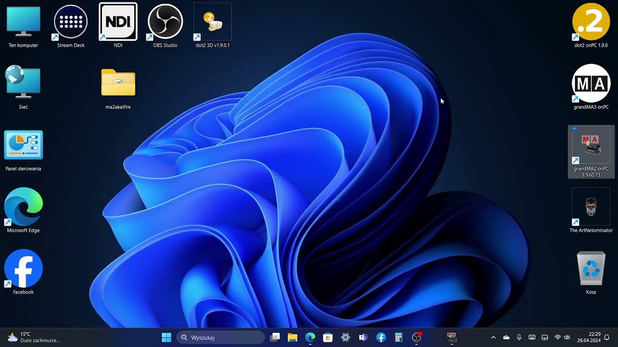Switch to OBS Studio on the taskbar

point(416,337)
